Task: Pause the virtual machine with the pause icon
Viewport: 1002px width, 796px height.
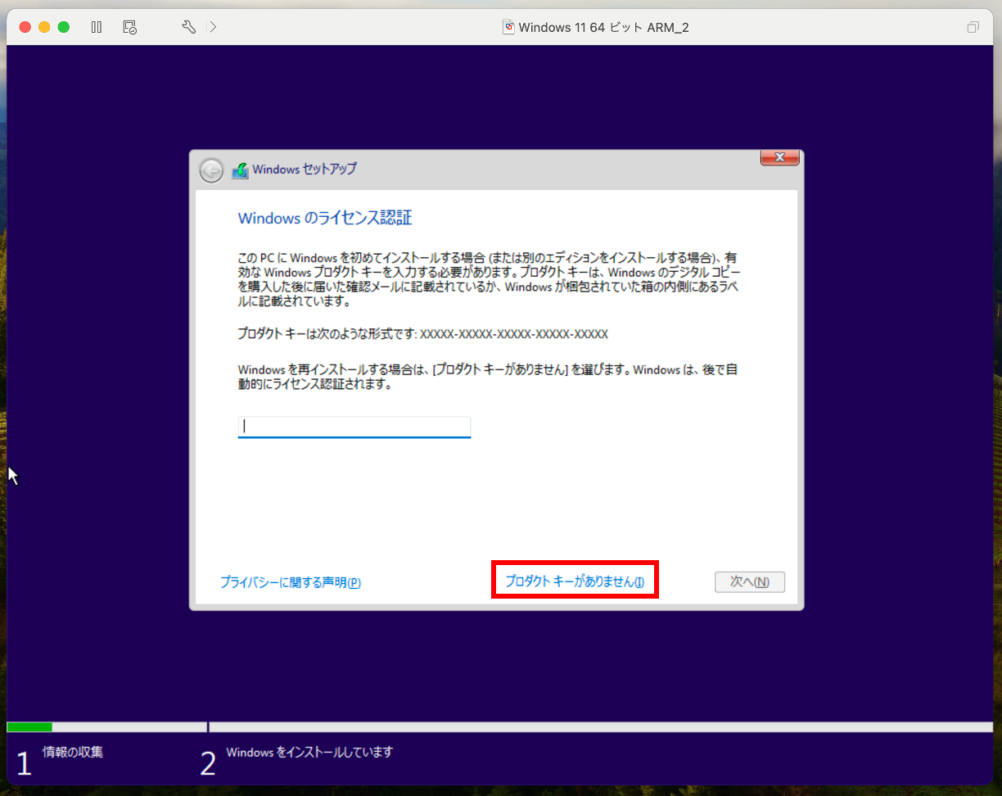Action: [97, 27]
